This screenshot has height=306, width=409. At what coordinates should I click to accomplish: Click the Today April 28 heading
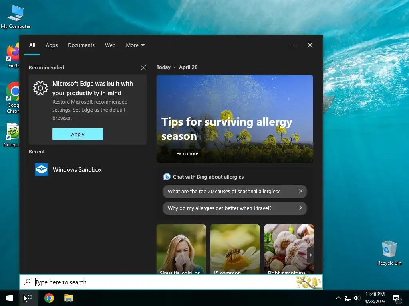pos(177,67)
